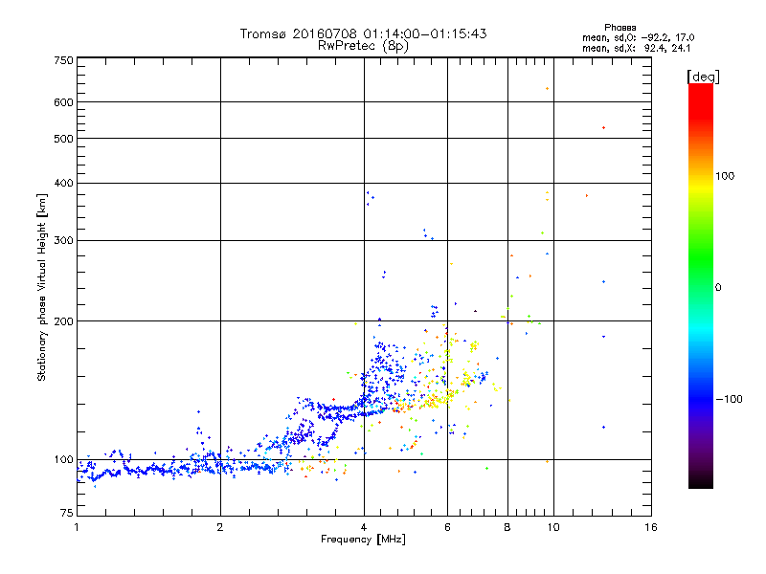This screenshot has width=766, height=574.
Task: Click the y-axis tick label '75'
Action: tap(67, 513)
